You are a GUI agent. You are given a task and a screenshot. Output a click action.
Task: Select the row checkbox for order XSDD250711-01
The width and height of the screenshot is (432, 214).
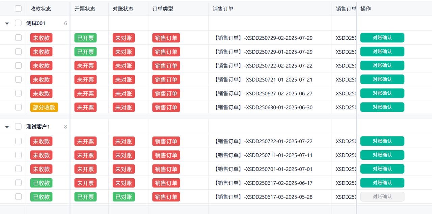(x=18, y=155)
